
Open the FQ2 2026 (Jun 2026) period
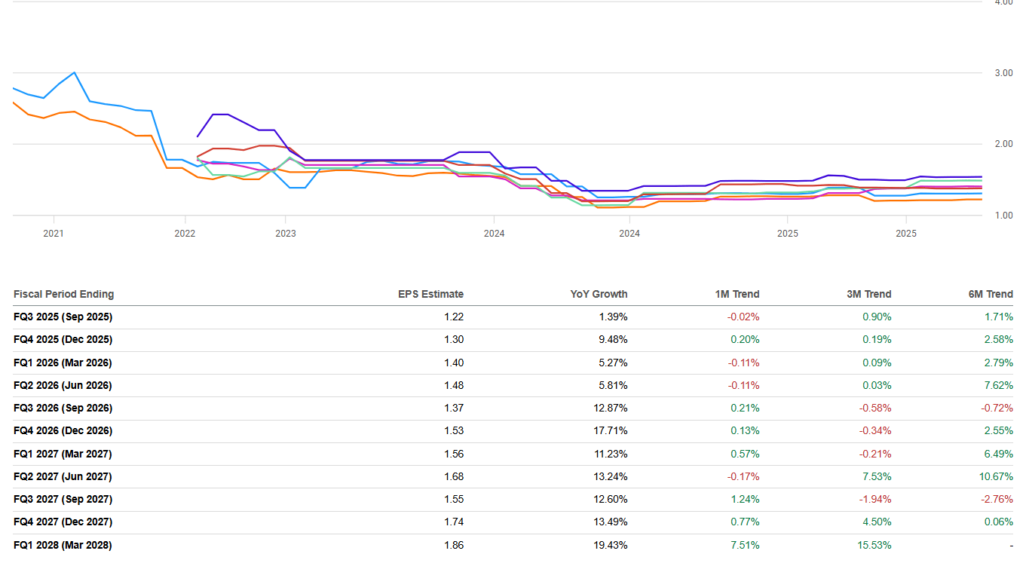[x=63, y=385]
